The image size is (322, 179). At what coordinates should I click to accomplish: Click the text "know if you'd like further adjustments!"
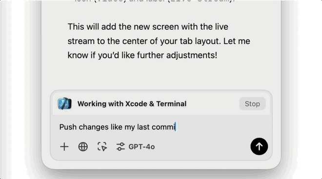(142, 55)
